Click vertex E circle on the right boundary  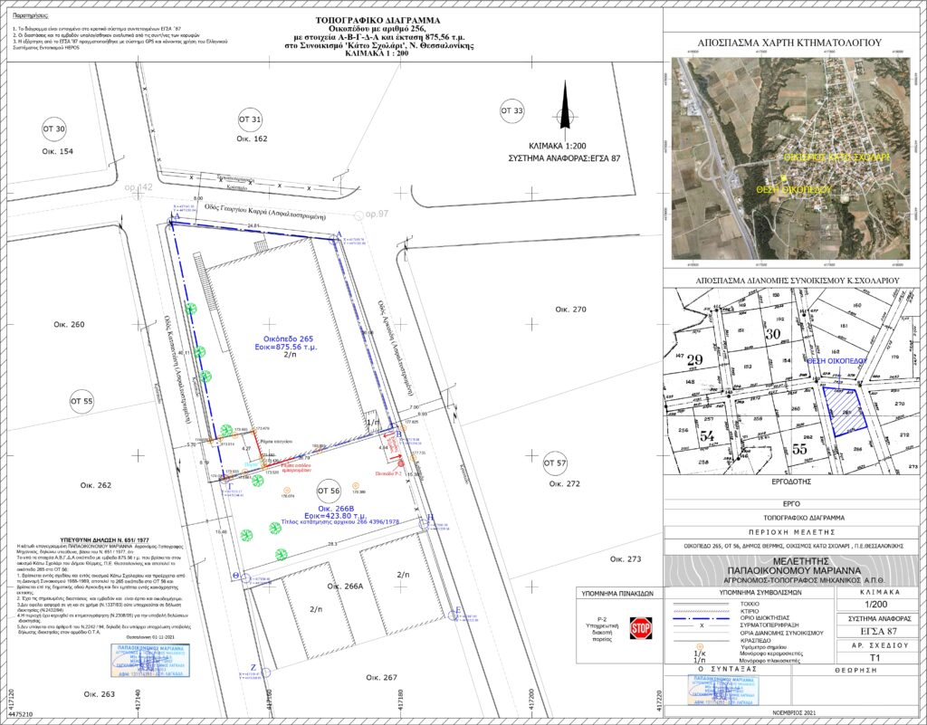(x=453, y=615)
